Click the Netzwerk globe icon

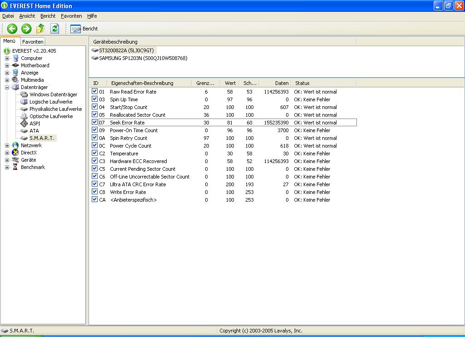[x=15, y=145]
